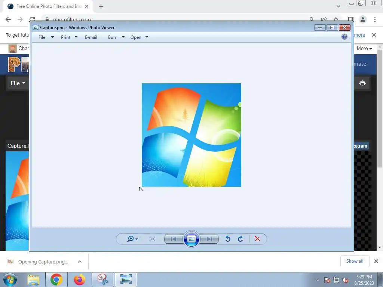
Task: Open Photo Viewer help icon
Action: pyautogui.click(x=344, y=37)
